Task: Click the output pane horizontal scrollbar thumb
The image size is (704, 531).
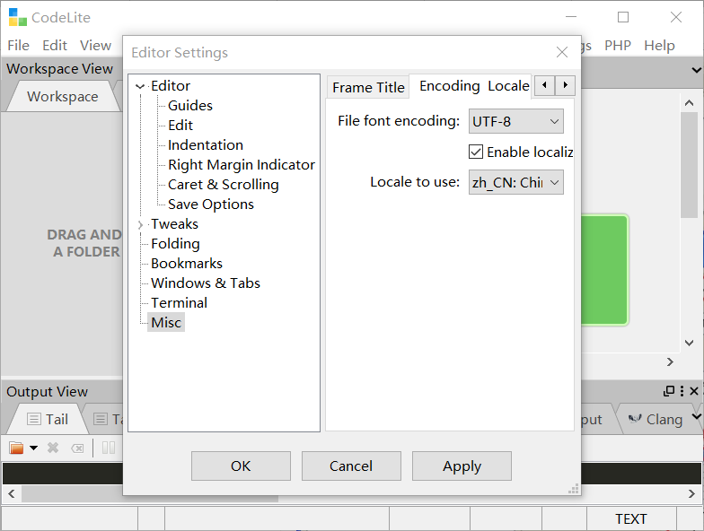Action: click(x=150, y=494)
